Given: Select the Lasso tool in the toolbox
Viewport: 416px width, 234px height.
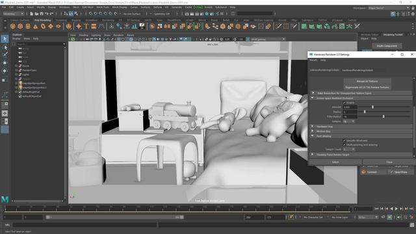Looking at the screenshot, I should pyautogui.click(x=5, y=47).
